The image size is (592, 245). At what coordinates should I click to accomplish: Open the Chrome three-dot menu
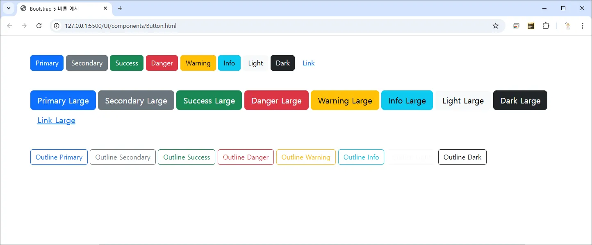point(583,26)
